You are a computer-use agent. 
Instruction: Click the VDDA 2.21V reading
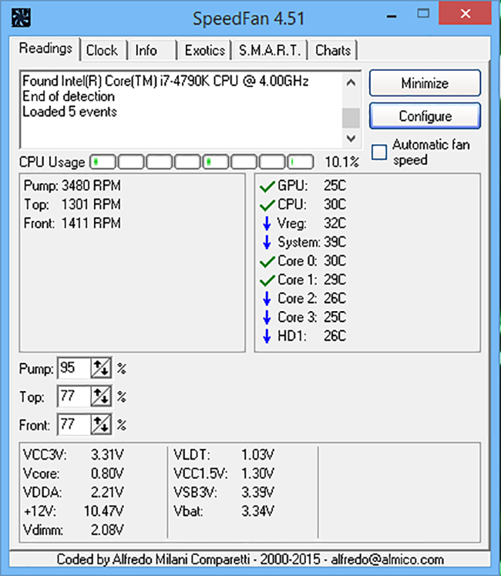(73, 492)
